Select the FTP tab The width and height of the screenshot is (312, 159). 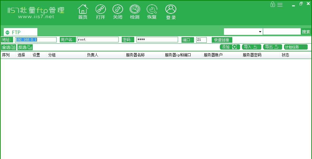click(x=21, y=32)
